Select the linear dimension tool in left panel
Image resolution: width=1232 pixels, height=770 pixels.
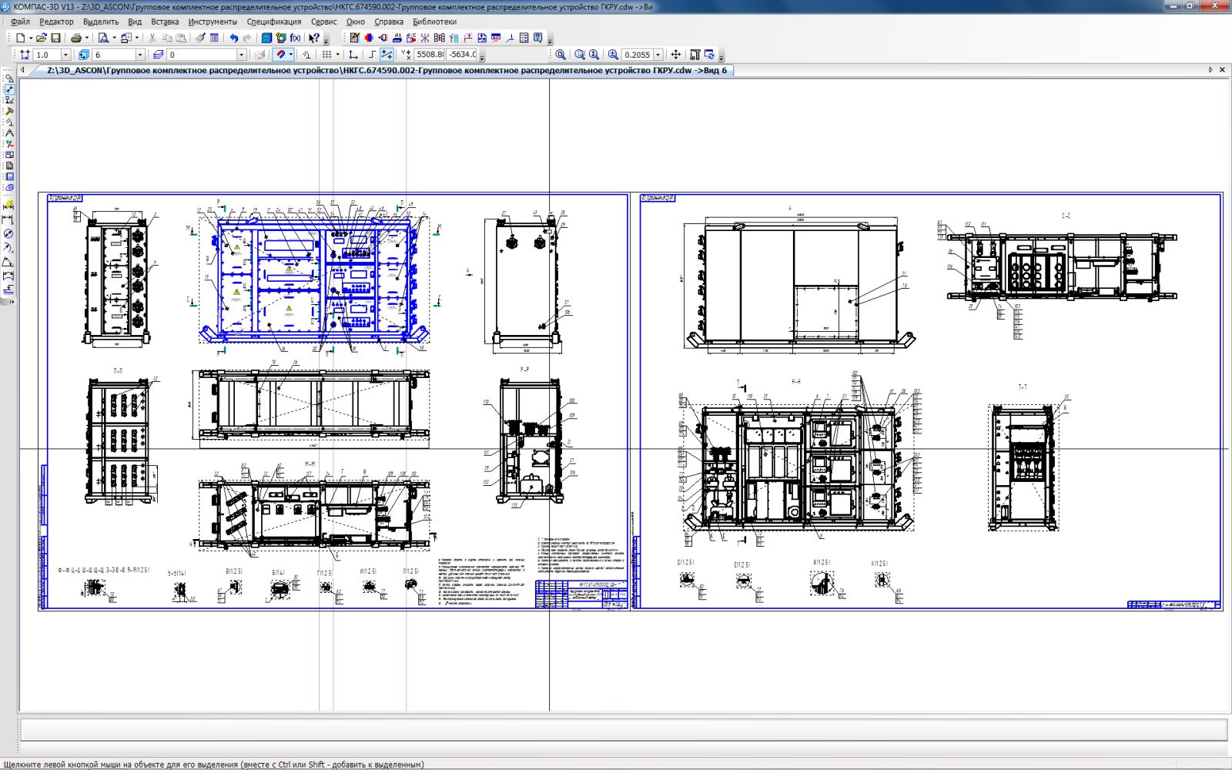coord(9,219)
